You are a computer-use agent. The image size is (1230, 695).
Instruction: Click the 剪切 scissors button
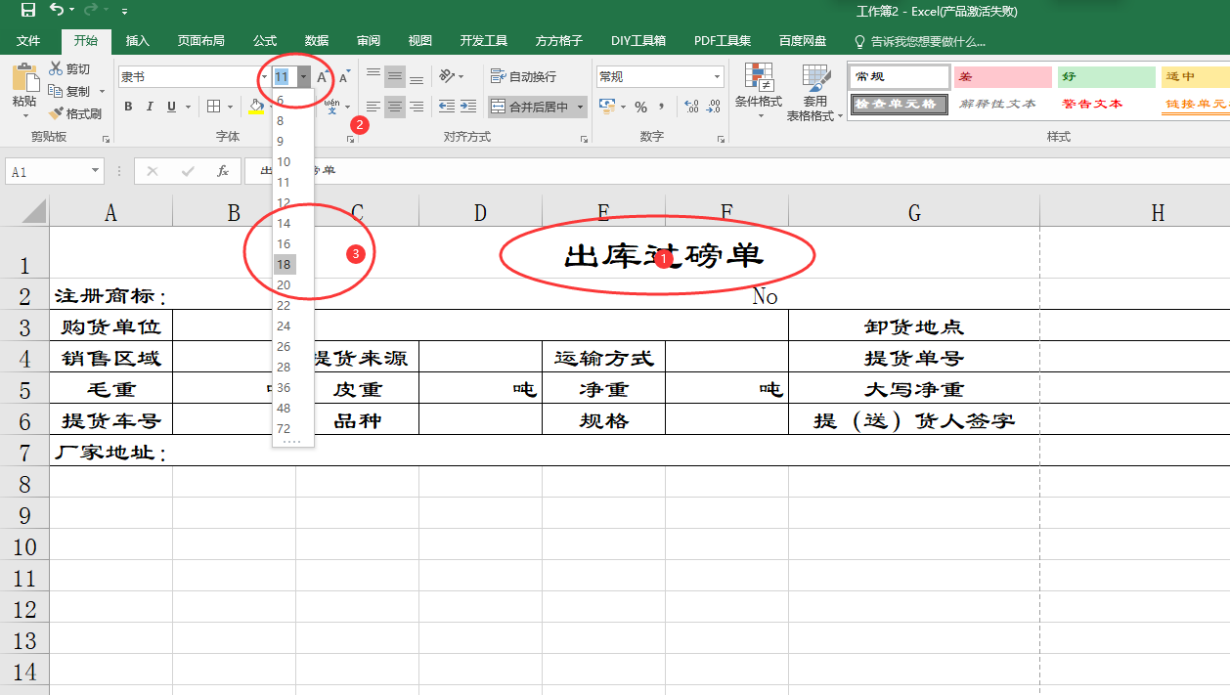tap(69, 69)
